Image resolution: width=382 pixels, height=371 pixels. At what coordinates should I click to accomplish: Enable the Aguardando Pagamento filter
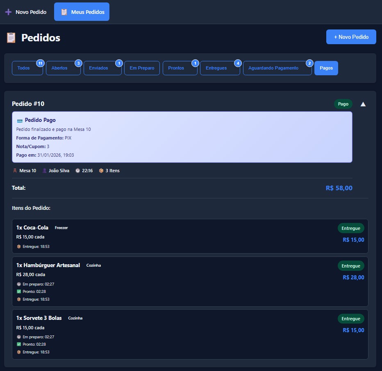tap(274, 68)
